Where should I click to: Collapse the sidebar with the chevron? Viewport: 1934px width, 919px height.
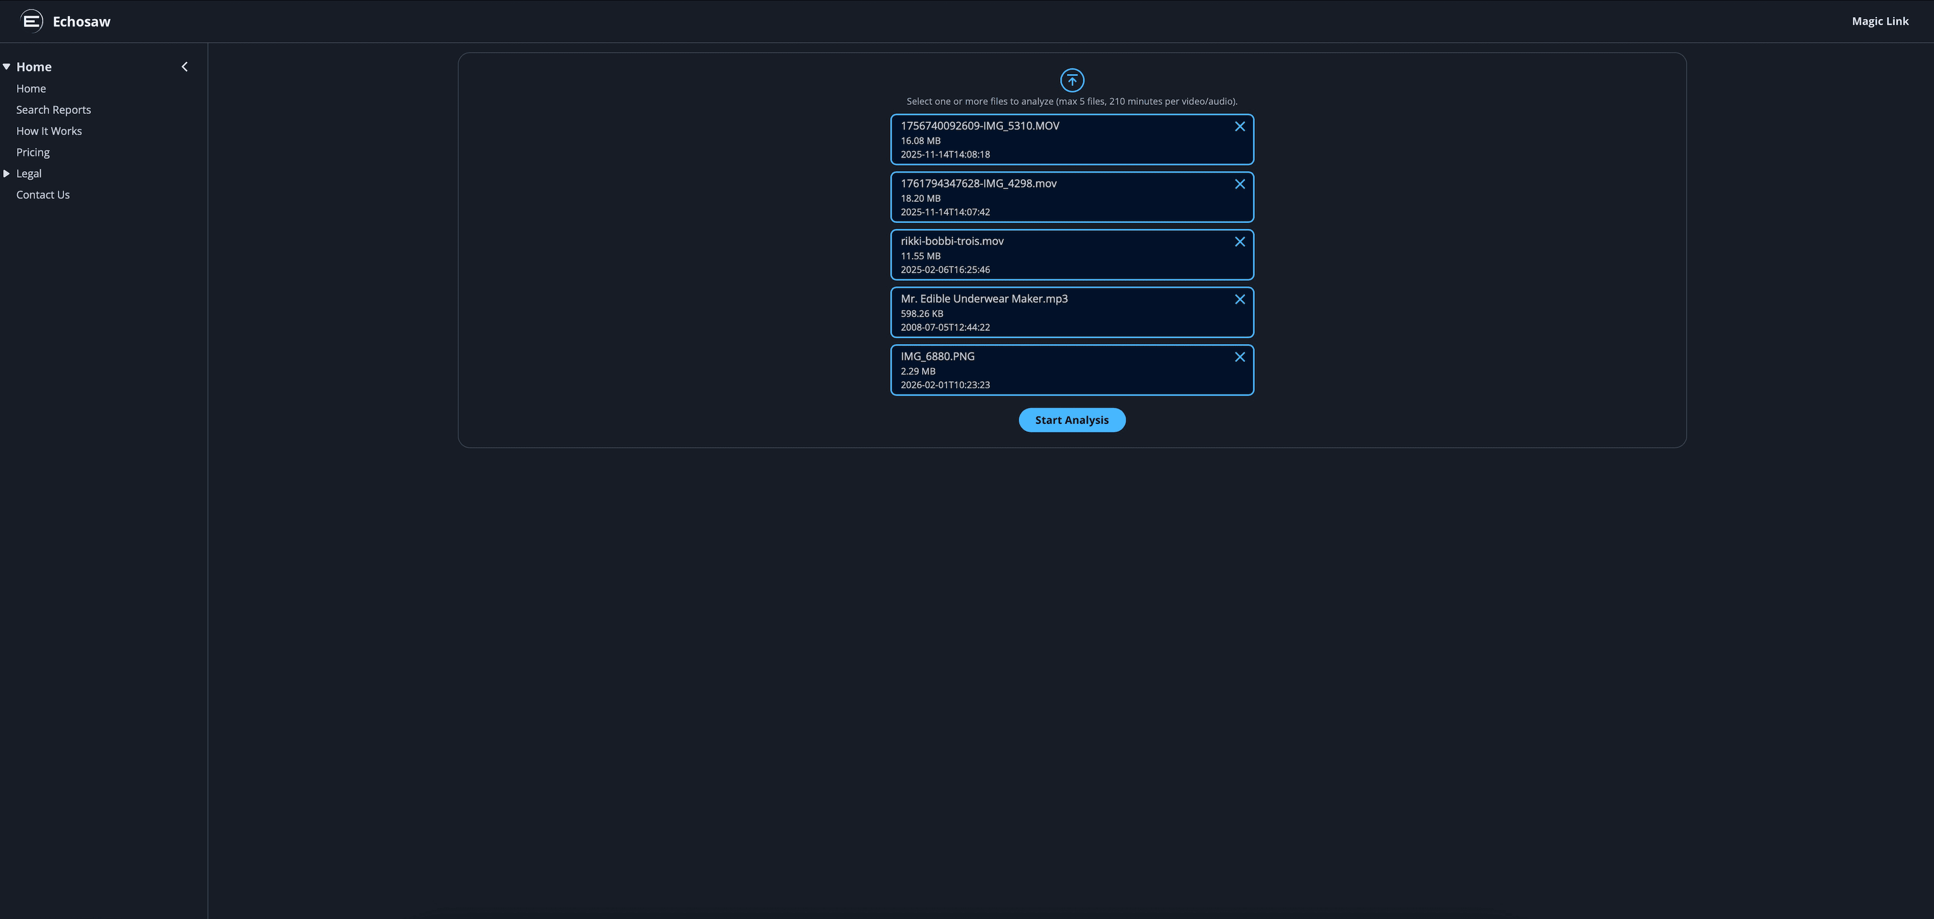click(184, 66)
